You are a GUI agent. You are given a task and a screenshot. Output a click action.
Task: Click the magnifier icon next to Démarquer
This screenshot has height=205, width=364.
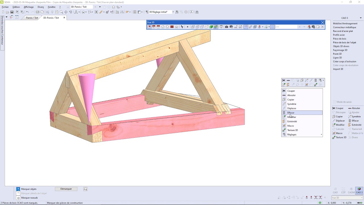85,189
